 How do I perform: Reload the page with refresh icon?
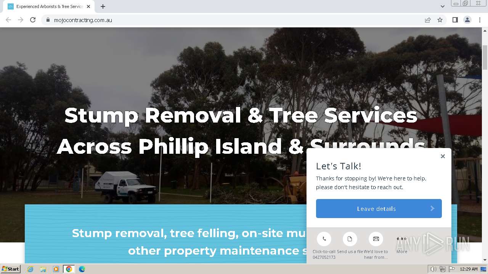pos(33,20)
